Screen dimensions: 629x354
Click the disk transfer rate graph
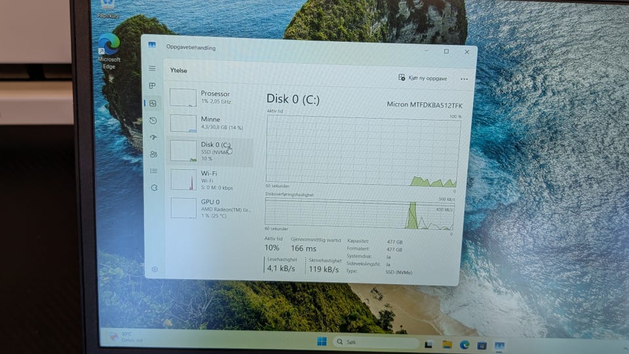(360, 214)
